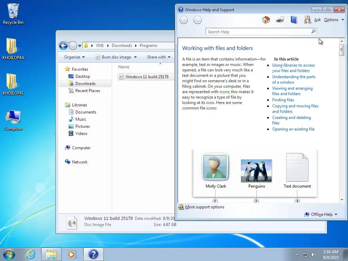The height and width of the screenshot is (261, 348).
Task: Open recent pages dropdown arrow in Explorer
Action: point(80,46)
